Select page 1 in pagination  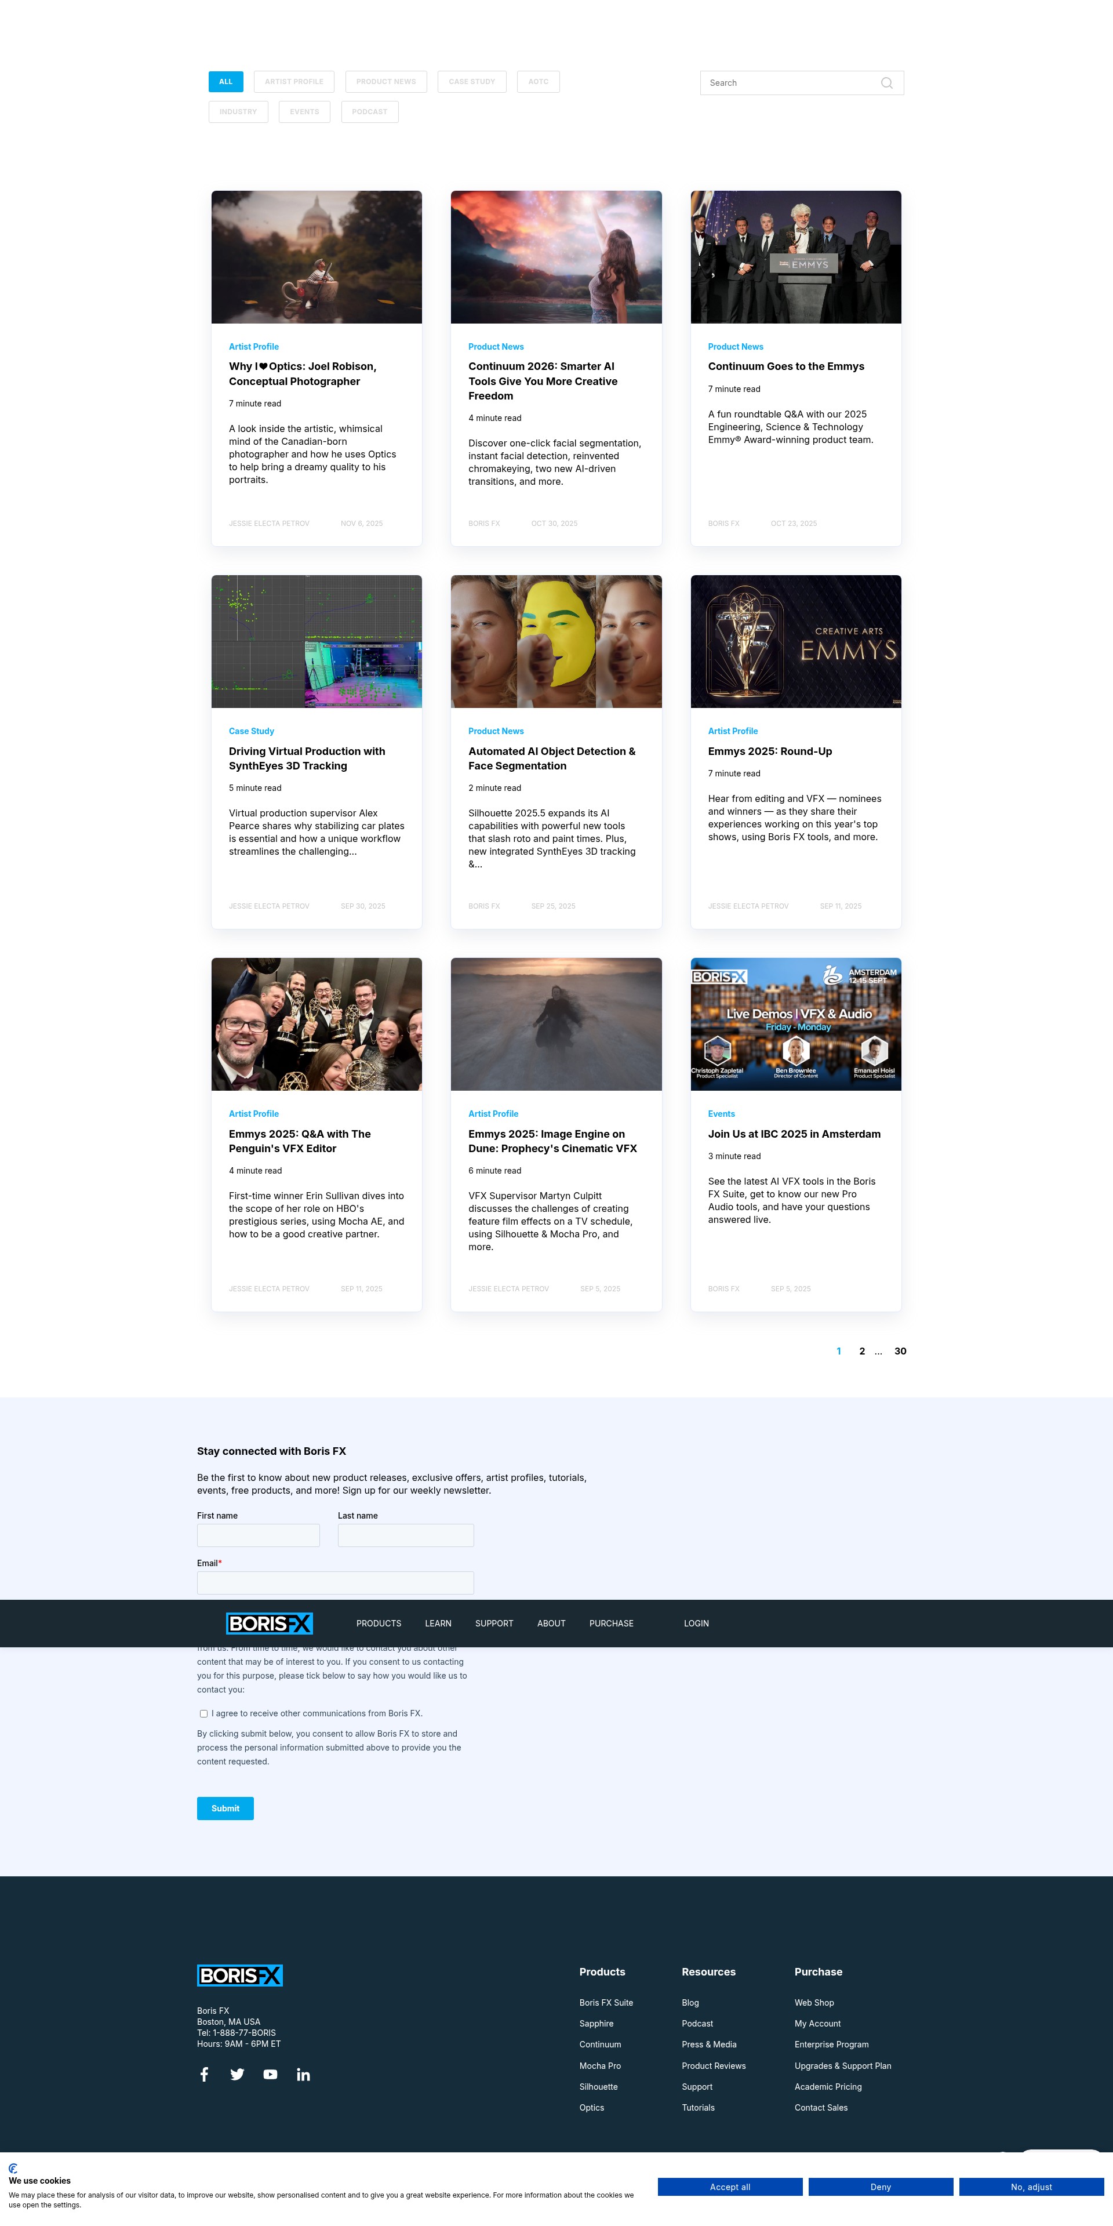point(838,1352)
